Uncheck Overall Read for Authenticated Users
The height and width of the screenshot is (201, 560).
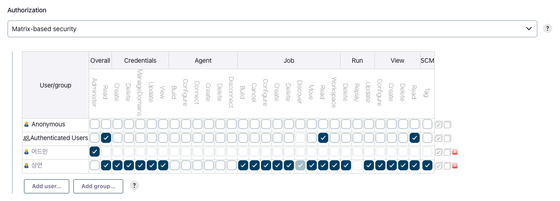tap(106, 138)
